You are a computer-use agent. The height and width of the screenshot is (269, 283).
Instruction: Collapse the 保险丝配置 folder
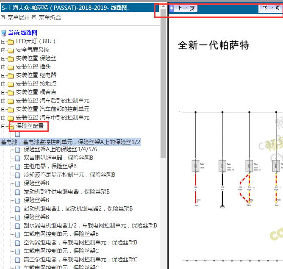3,127
